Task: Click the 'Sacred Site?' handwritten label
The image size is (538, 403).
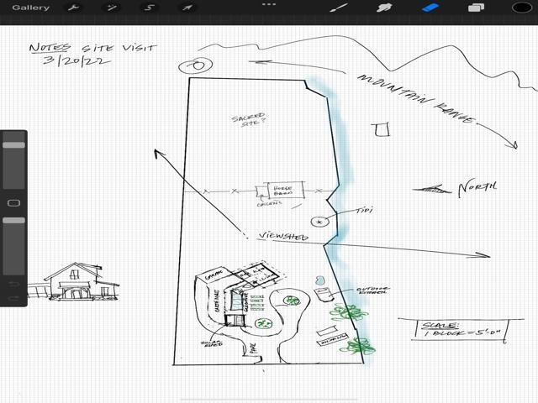Action: coord(250,119)
